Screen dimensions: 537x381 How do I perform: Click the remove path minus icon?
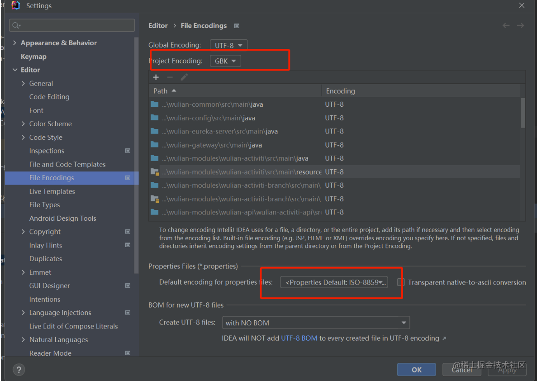coord(170,77)
